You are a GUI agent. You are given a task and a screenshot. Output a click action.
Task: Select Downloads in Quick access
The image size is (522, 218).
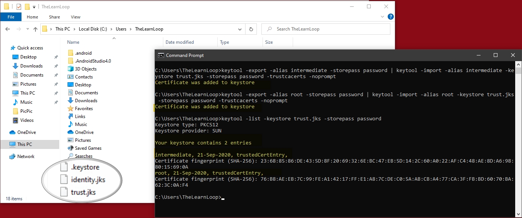click(x=31, y=66)
